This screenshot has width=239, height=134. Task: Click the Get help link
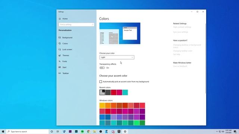tap(177, 54)
